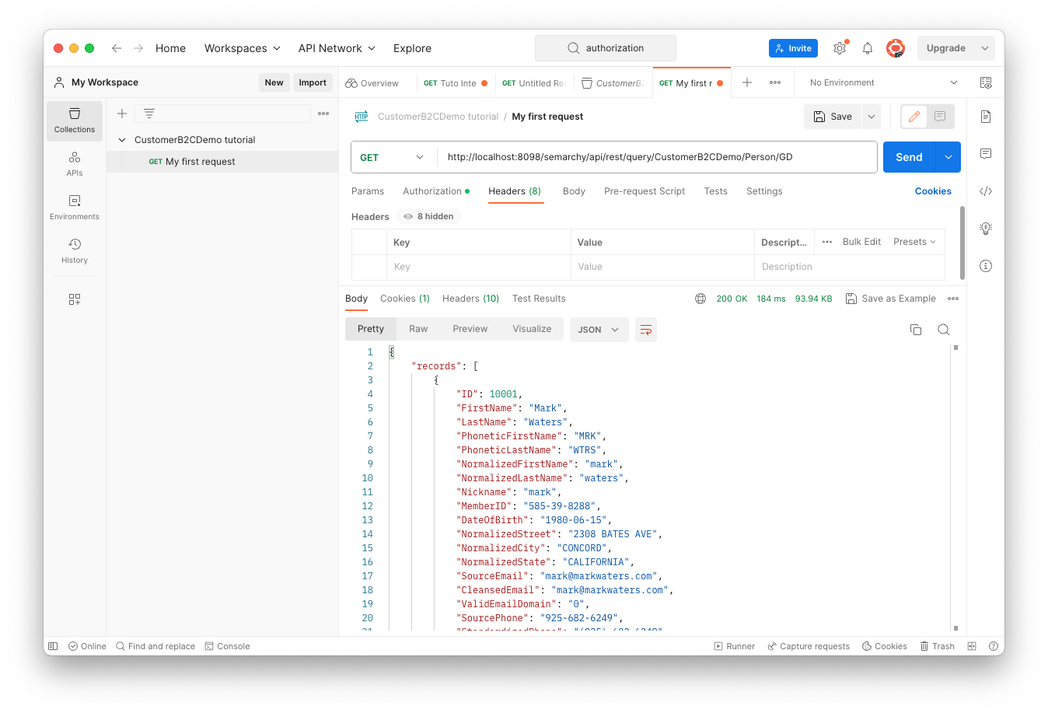The image size is (1048, 713).
Task: Open a new request tab with plus
Action: (747, 82)
